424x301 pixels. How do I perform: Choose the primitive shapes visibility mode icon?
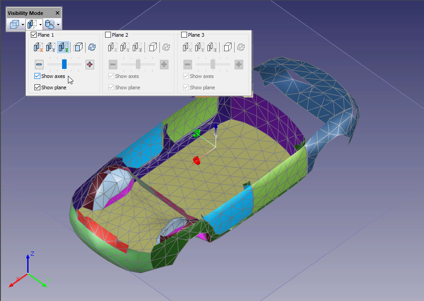coord(49,24)
